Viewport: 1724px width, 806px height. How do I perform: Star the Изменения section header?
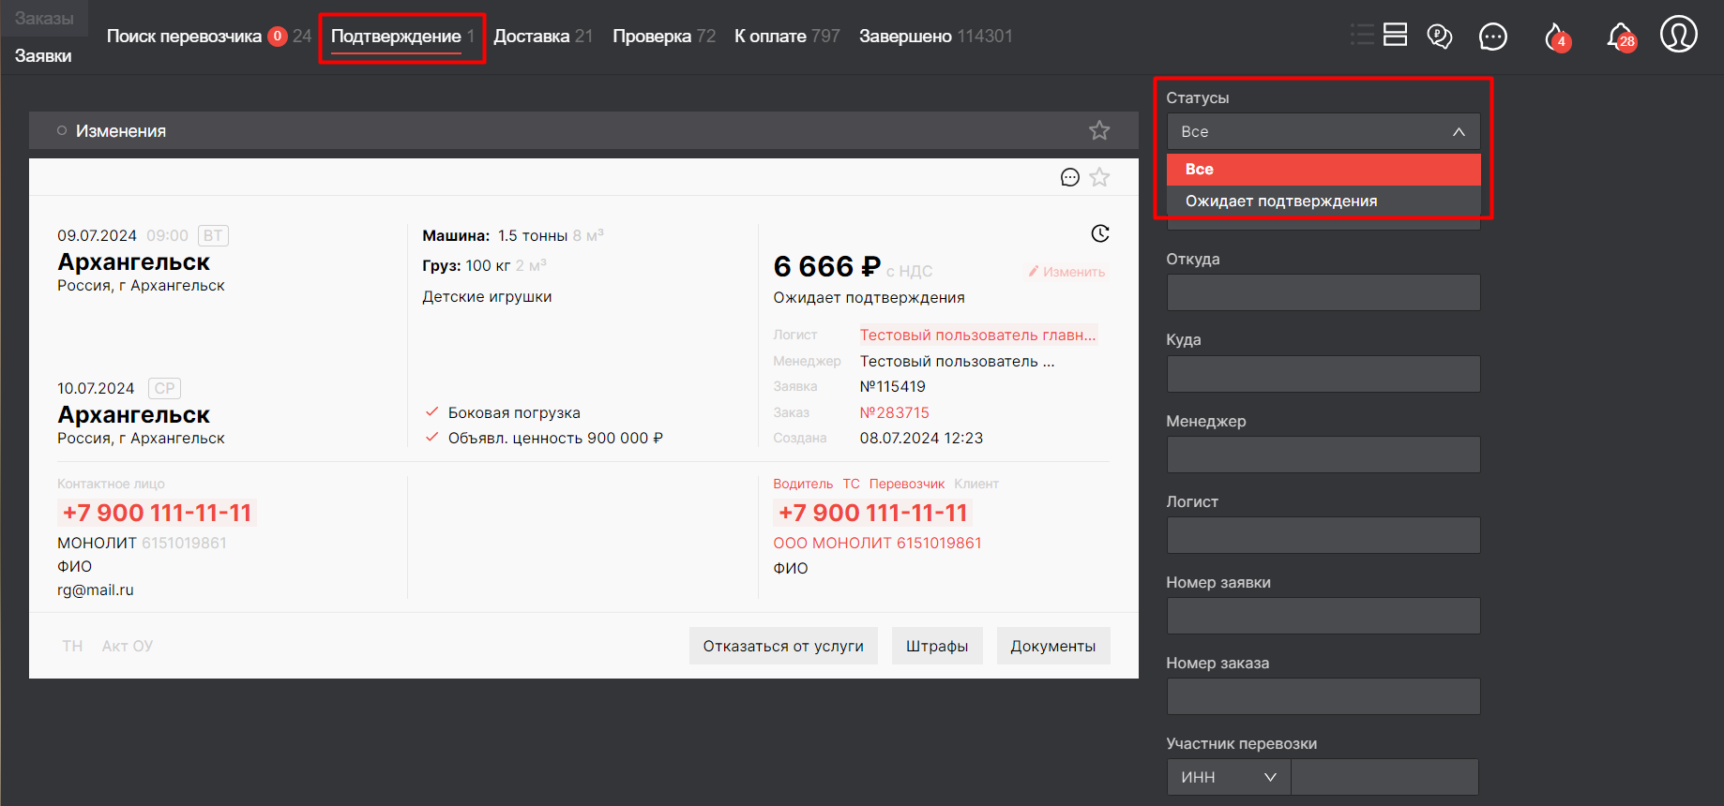(1099, 130)
